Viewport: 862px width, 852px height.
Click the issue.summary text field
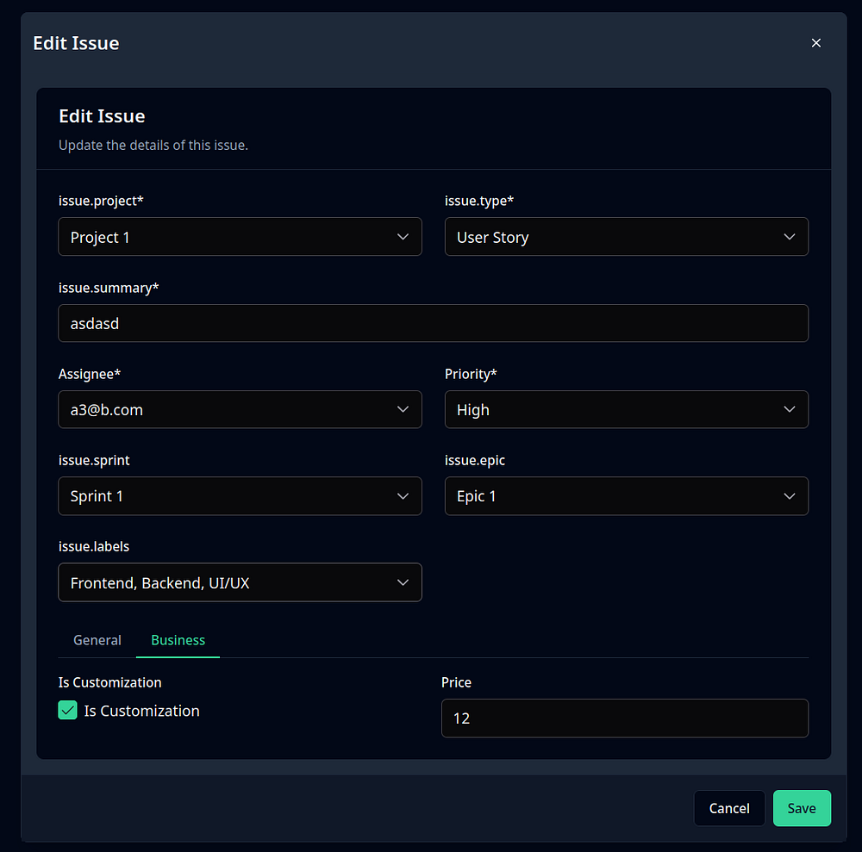433,323
